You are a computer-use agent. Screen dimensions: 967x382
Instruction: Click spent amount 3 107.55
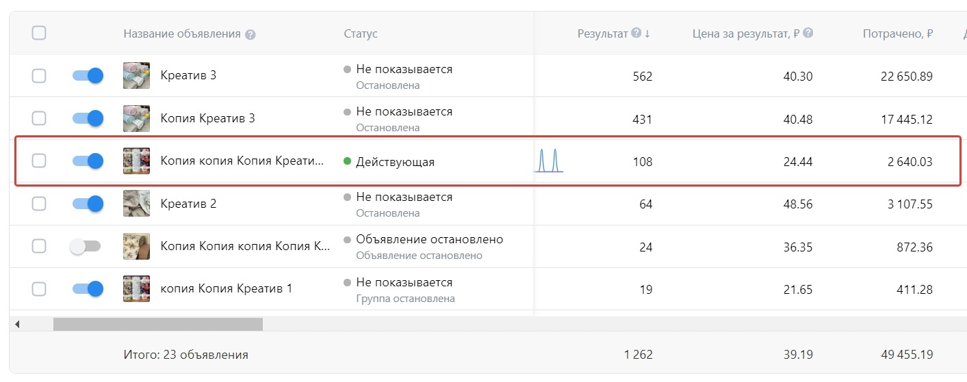910,204
